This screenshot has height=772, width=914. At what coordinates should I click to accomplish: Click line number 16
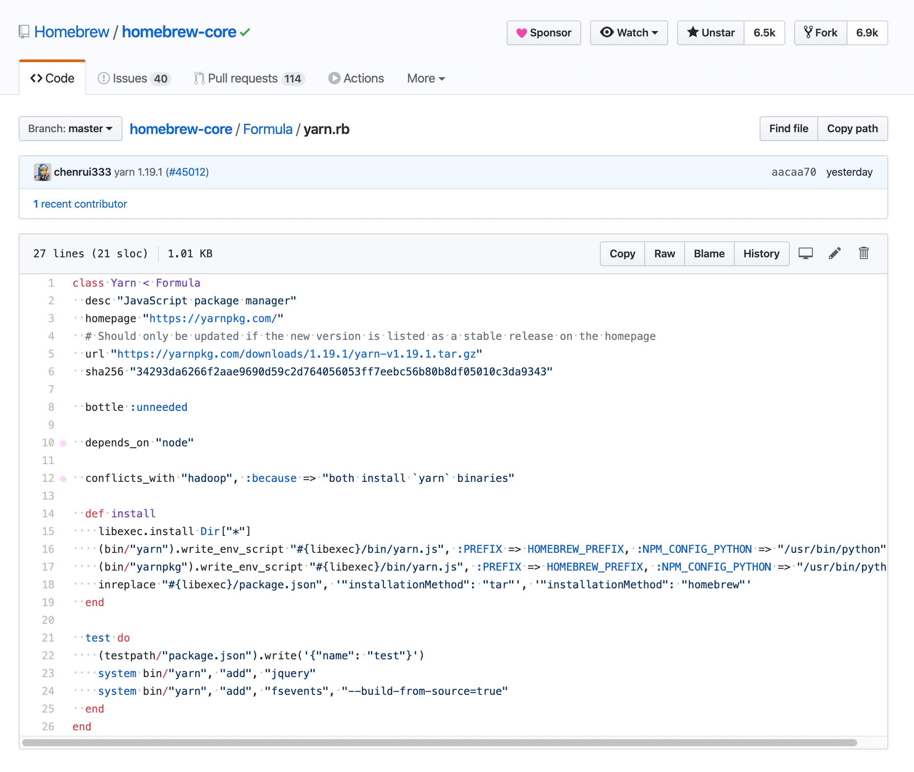(x=48, y=549)
